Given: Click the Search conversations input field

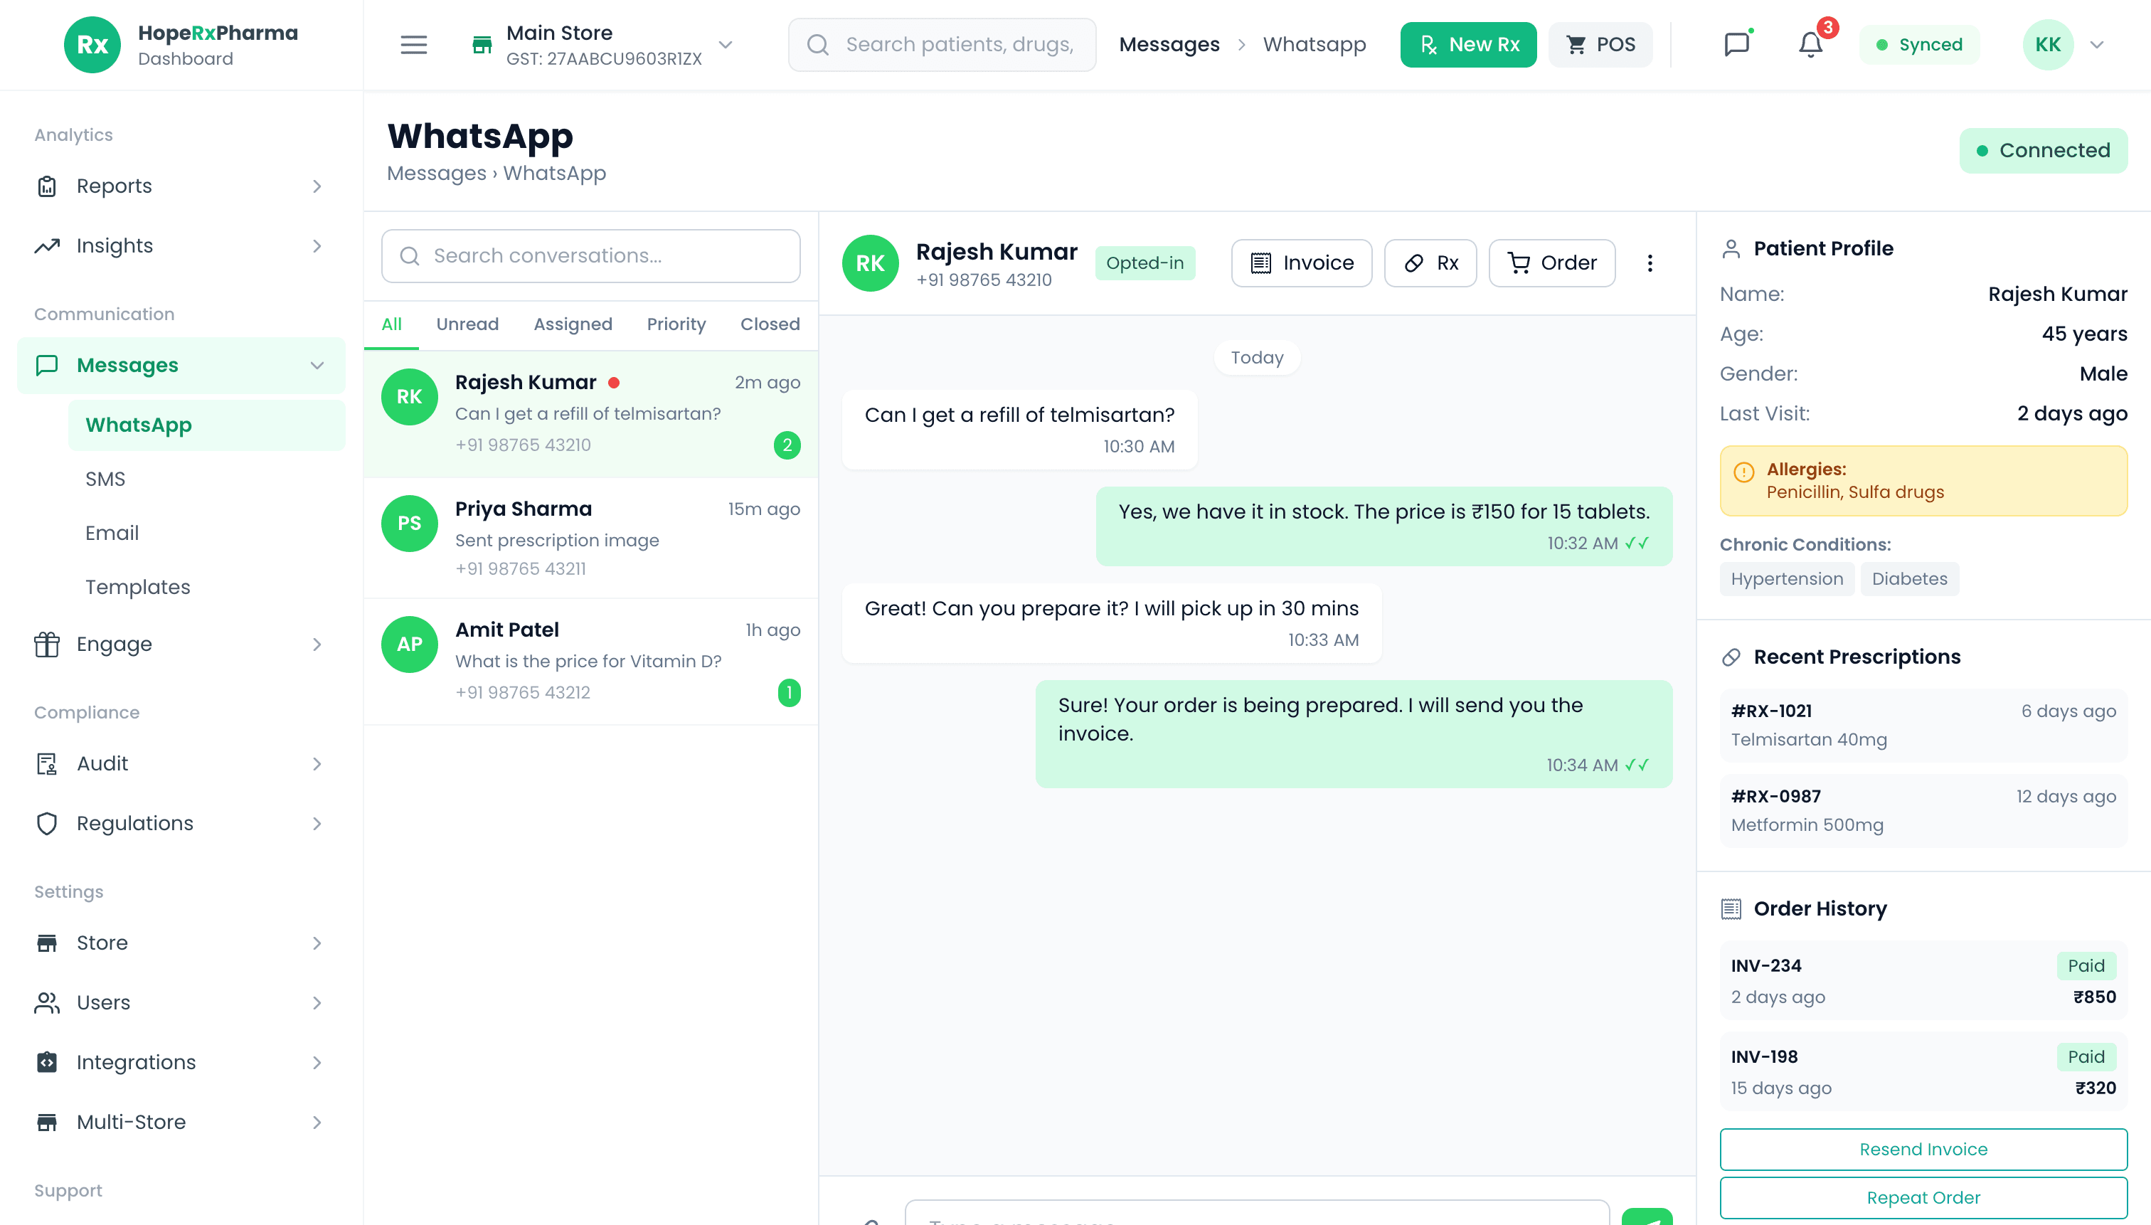Looking at the screenshot, I should point(590,256).
